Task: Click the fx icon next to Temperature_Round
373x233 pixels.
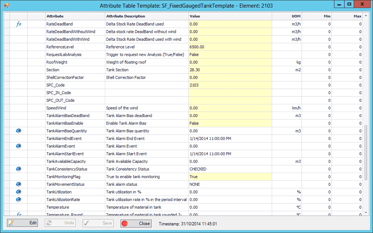Action: coord(18,214)
